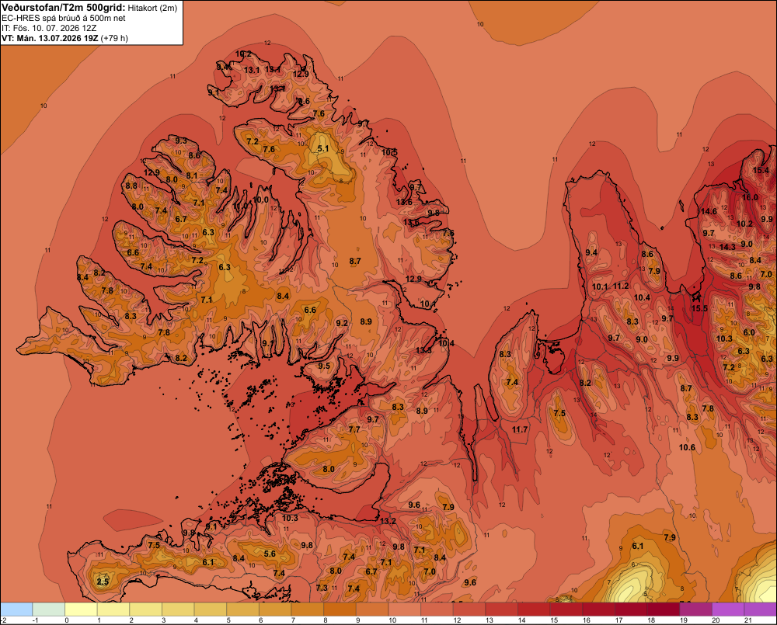This screenshot has width=777, height=625.
Task: Click the pale green legend swatch between -1 and 0
Action: [49, 609]
